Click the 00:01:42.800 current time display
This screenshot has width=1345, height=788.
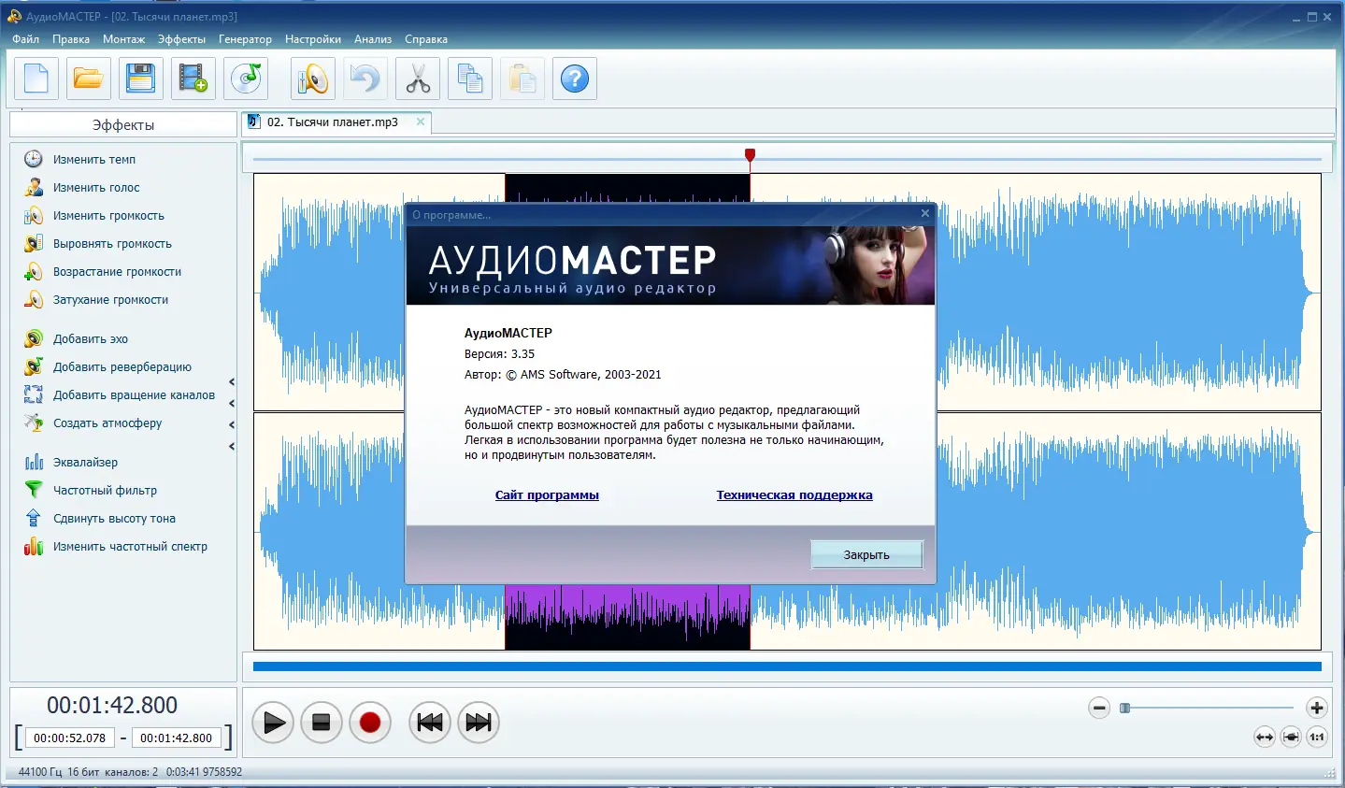coord(112,705)
